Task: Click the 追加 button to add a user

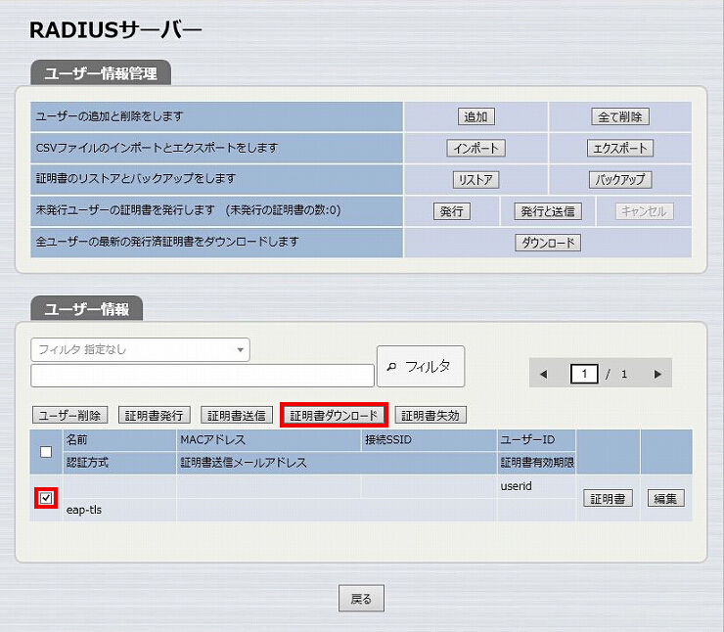Action: pos(476,116)
